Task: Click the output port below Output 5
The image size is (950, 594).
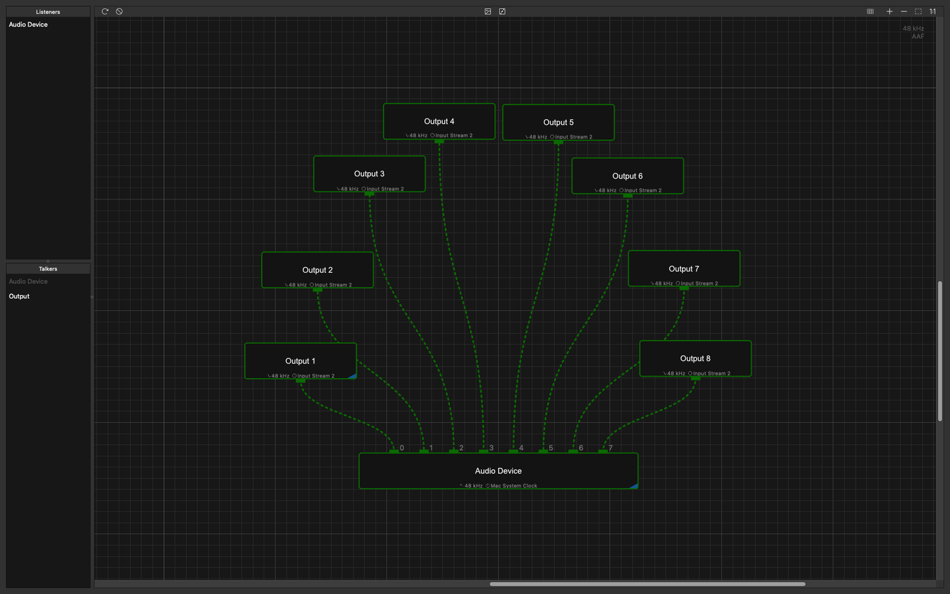Action: (x=558, y=142)
